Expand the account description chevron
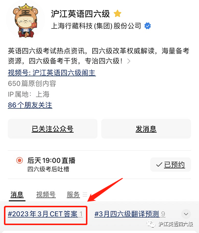 [x=129, y=61]
